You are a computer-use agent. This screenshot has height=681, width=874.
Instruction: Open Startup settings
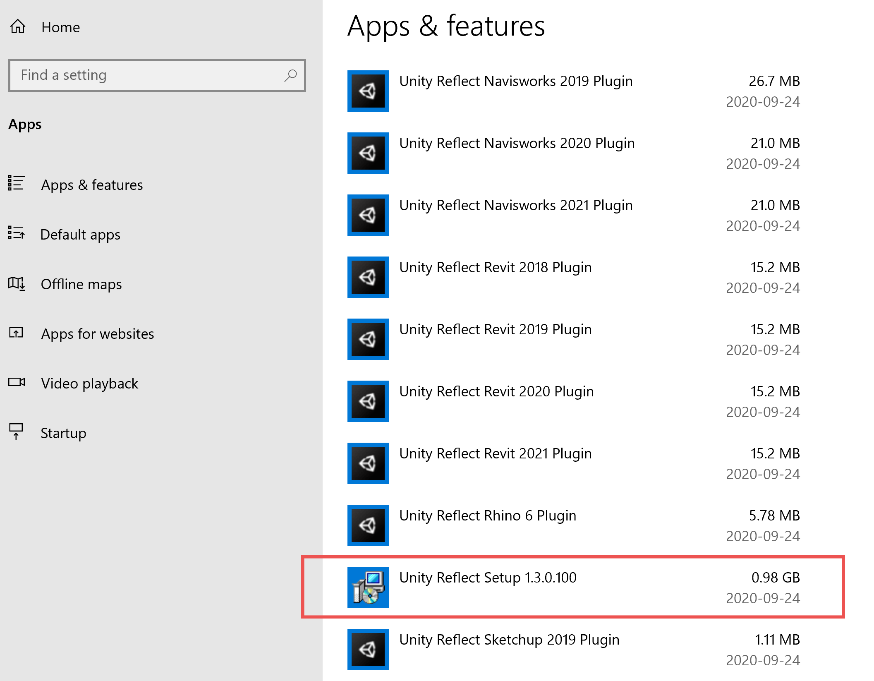(x=63, y=433)
